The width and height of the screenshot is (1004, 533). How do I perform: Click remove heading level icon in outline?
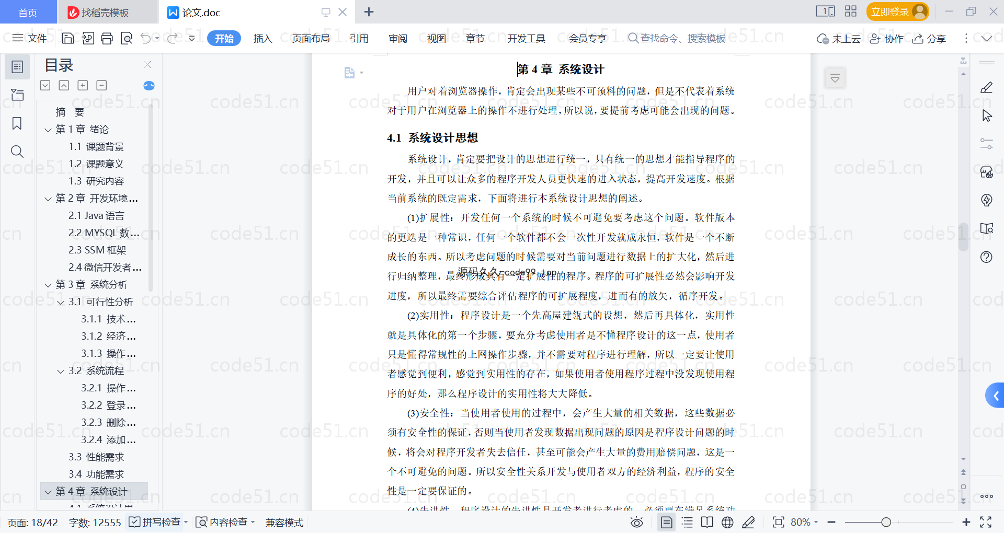coord(101,85)
